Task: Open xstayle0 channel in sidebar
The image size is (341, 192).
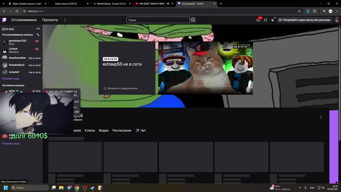Action: tap(21, 72)
